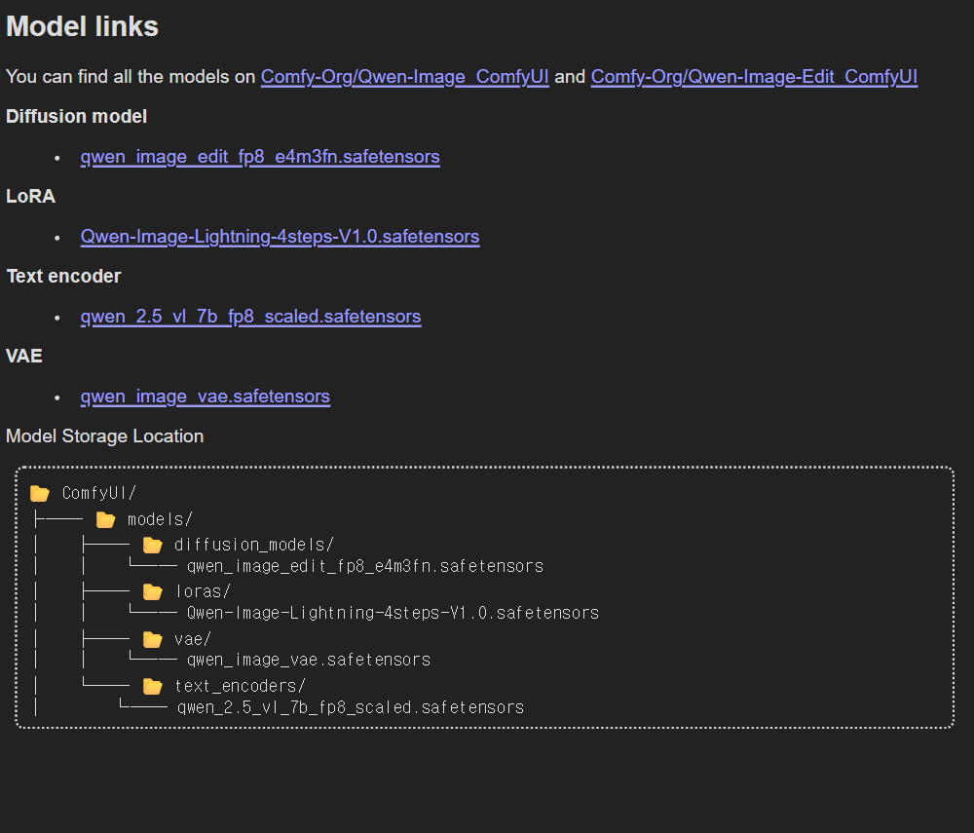This screenshot has height=833, width=974.
Task: Open the qwen_image_edit_fp8_e4m3fn.safetensors download link
Action: click(260, 157)
